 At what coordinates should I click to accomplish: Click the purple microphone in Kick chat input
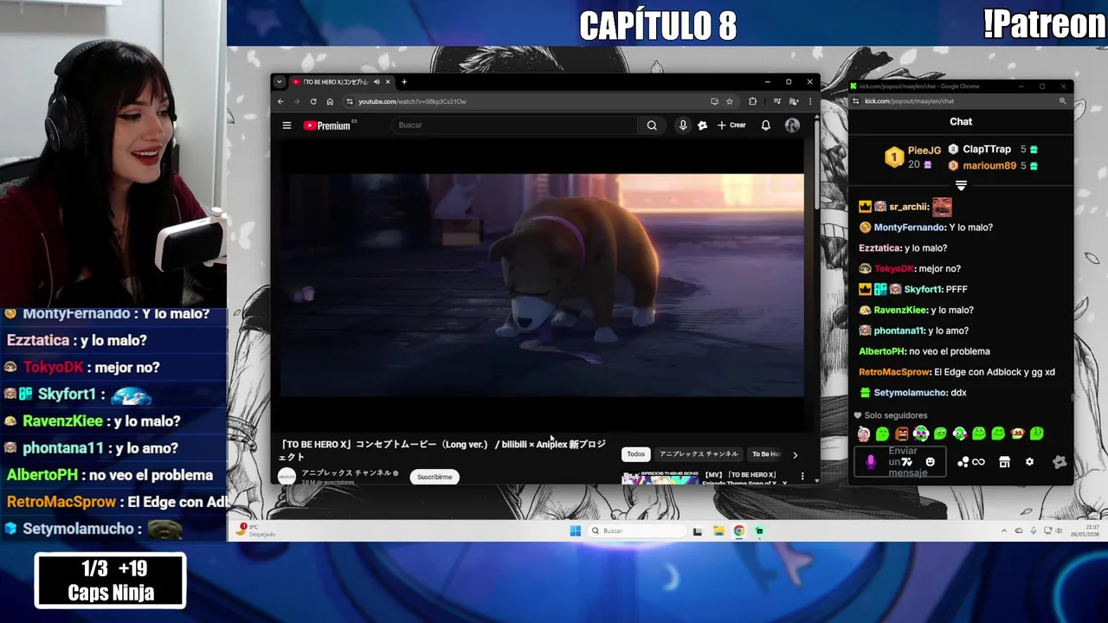(x=871, y=462)
